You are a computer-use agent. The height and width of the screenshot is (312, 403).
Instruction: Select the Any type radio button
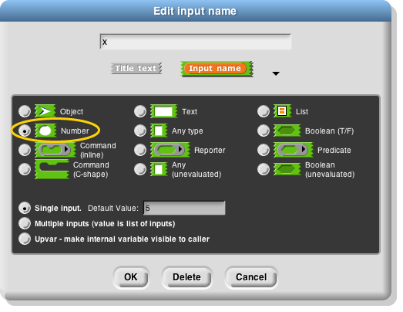pos(140,131)
